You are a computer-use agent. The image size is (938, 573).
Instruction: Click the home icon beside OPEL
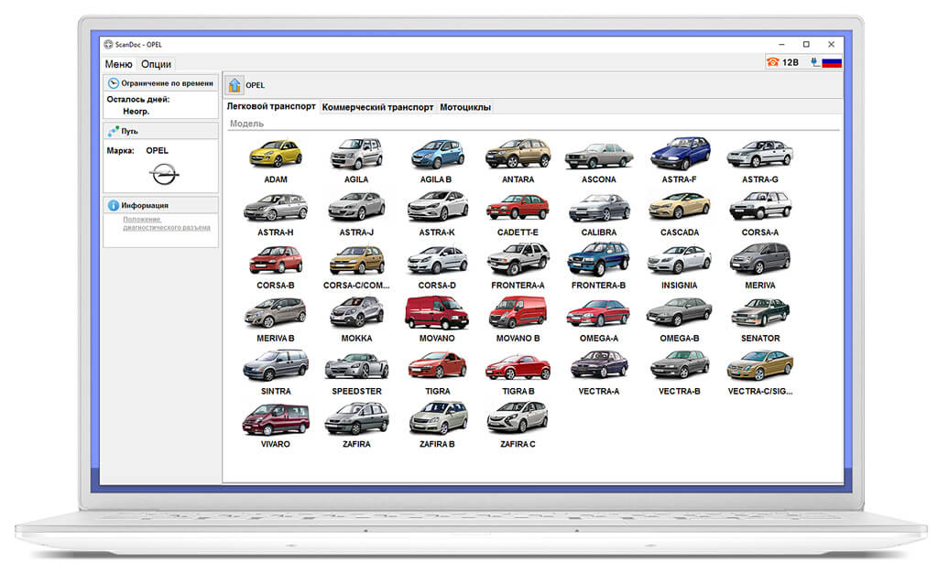click(234, 85)
